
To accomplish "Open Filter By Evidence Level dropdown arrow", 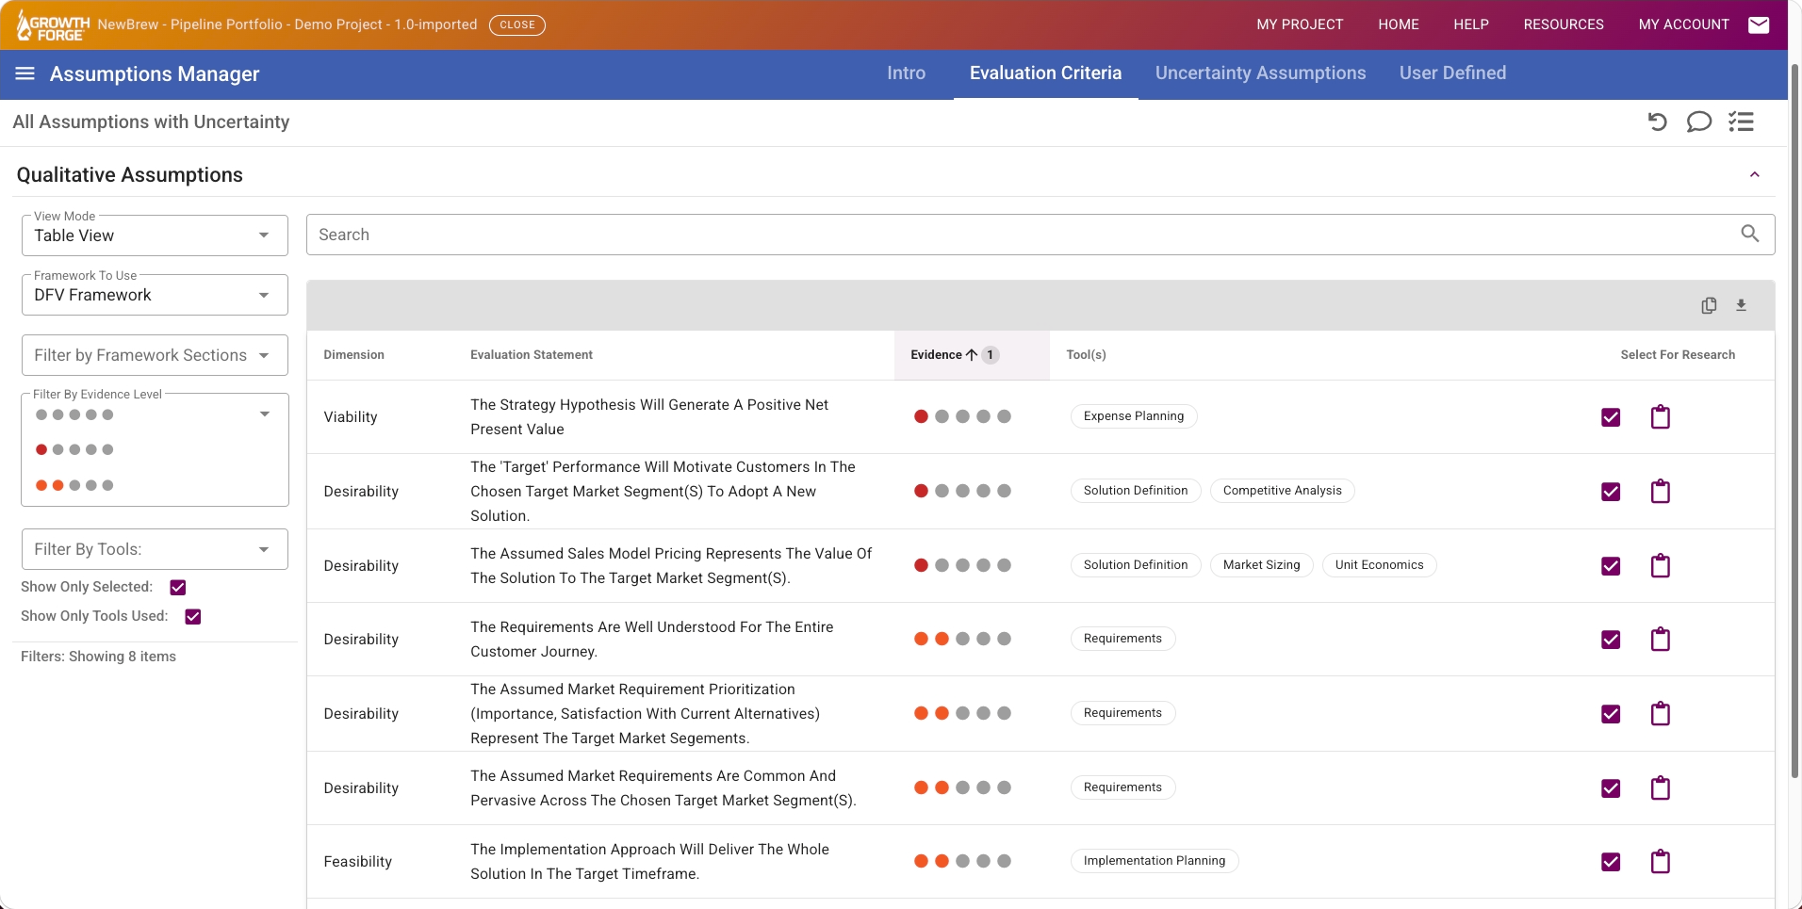I will point(265,414).
